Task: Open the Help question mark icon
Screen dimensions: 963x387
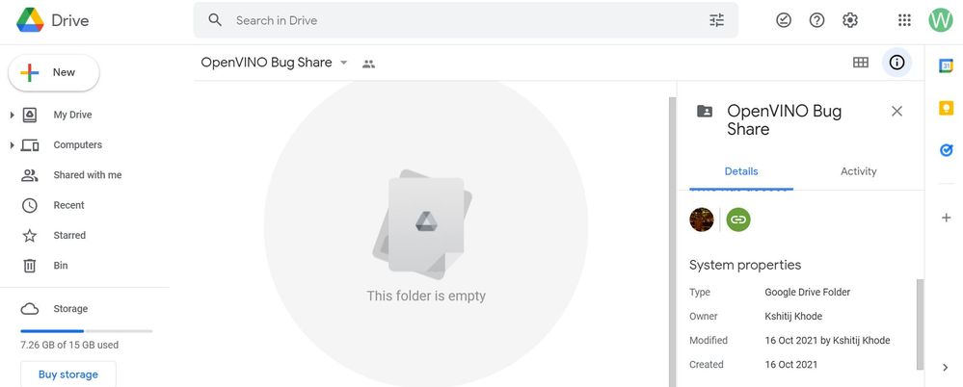Action: click(x=816, y=20)
